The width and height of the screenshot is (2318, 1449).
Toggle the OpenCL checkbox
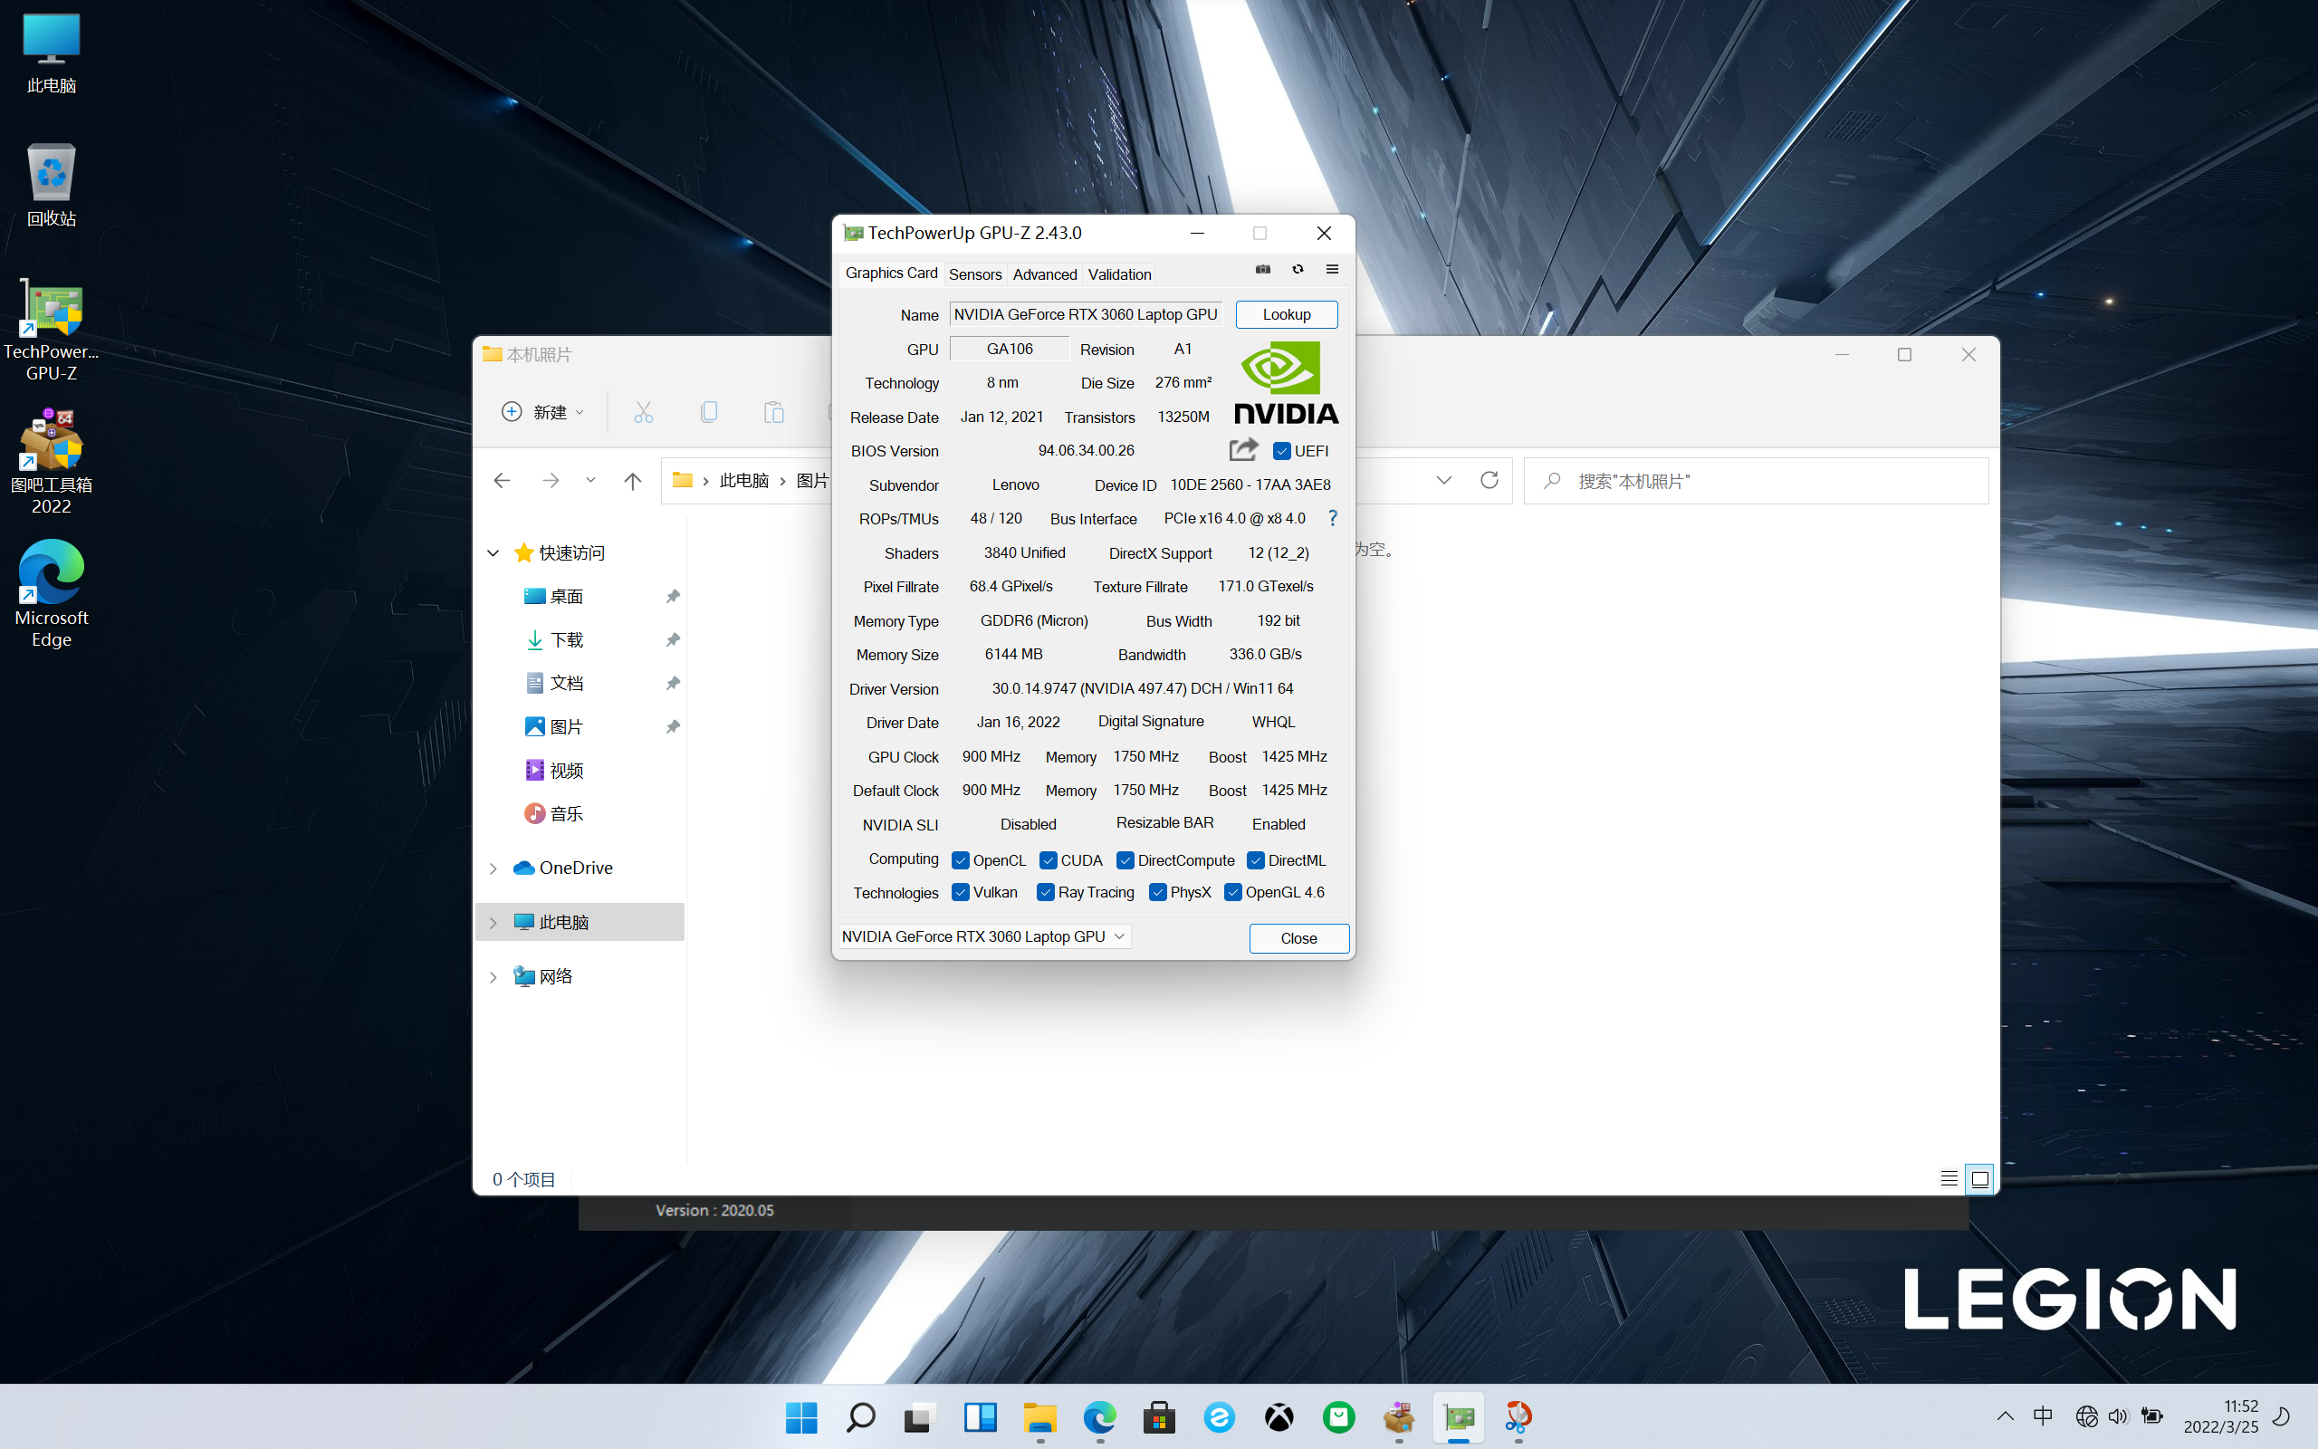pos(960,860)
